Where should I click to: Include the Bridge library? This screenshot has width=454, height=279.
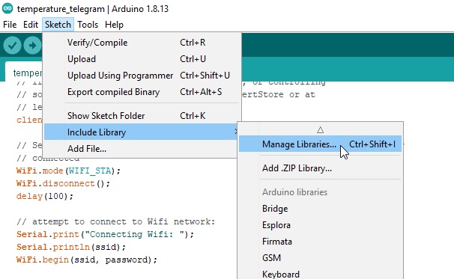coord(320,209)
